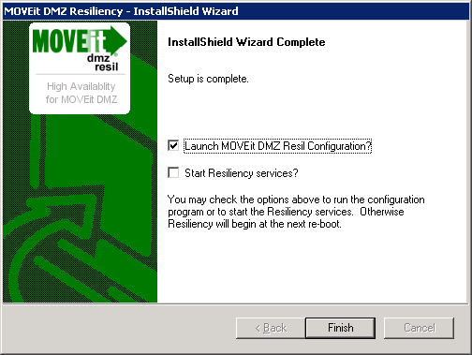Image resolution: width=472 pixels, height=355 pixels.
Task: Click the 'InstallShield Wizard Complete' heading
Action: pyautogui.click(x=246, y=42)
